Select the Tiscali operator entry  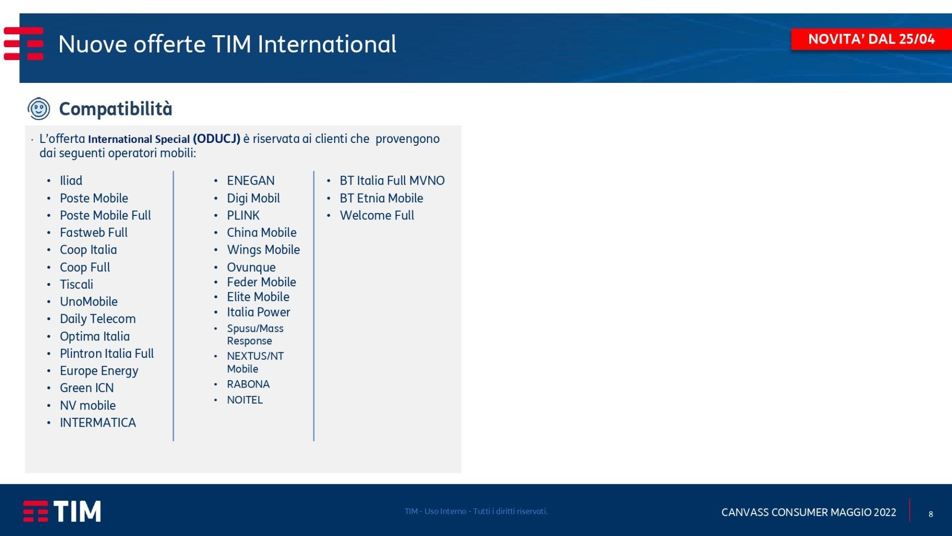[x=76, y=284]
